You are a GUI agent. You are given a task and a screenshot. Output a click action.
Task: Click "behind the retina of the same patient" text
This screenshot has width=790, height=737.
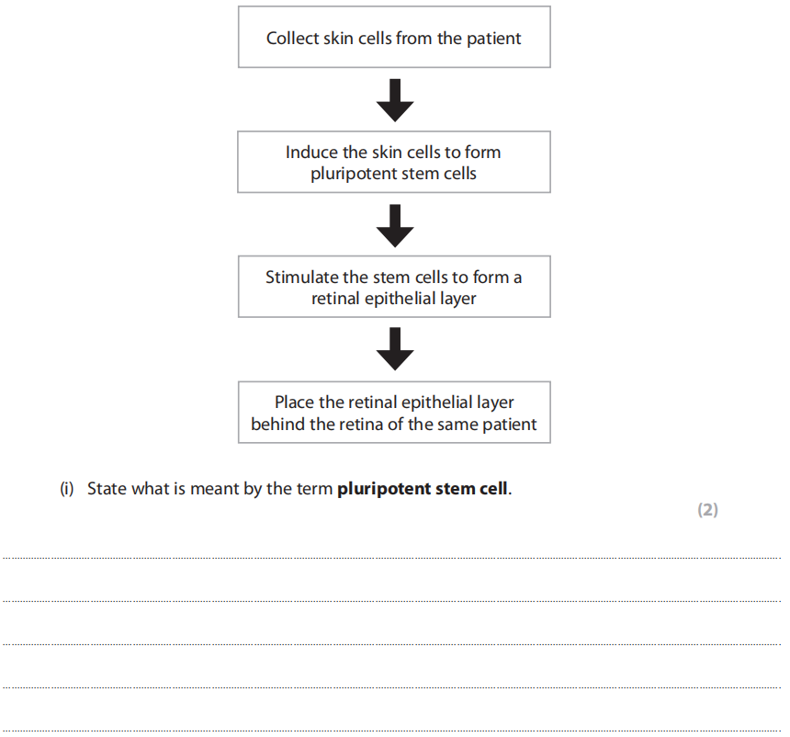394,425
